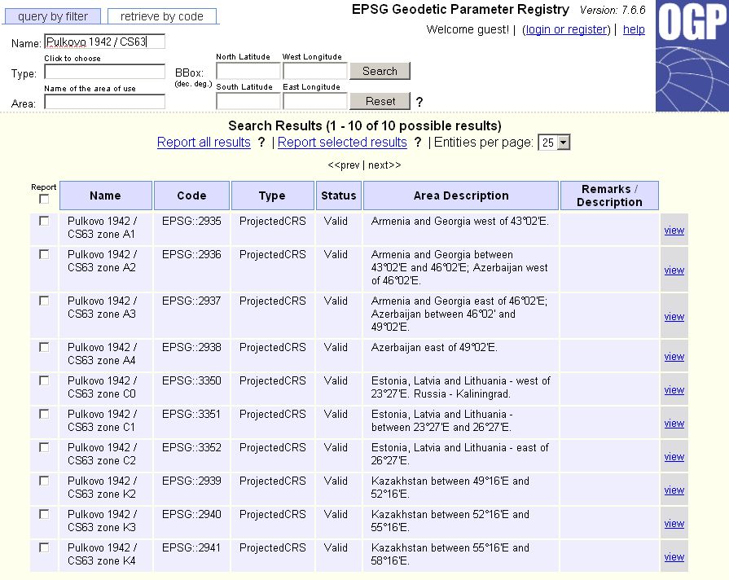Check the box for CS63 zone K4

click(x=44, y=547)
